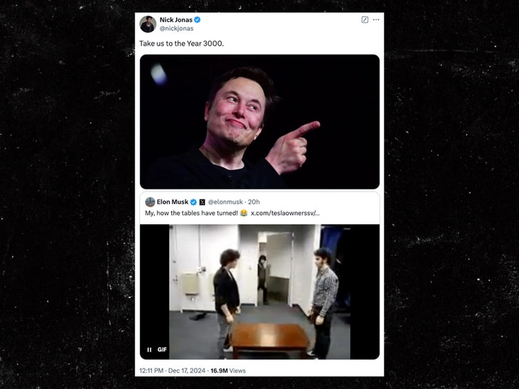
Task: Click the 16.9M Views count
Action: click(x=227, y=371)
